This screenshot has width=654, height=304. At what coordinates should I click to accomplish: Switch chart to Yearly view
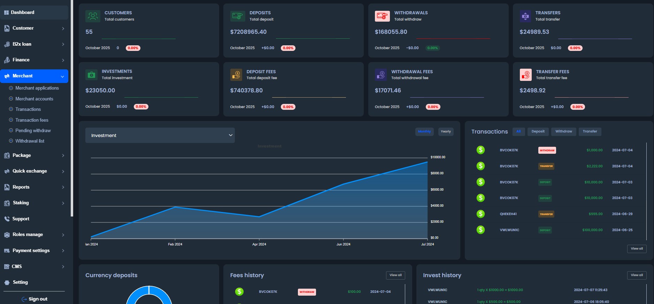(446, 131)
